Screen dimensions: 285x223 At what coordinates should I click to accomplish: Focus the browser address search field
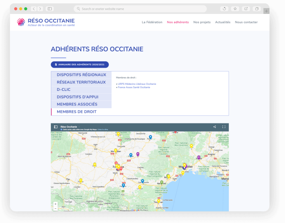[x=140, y=9]
